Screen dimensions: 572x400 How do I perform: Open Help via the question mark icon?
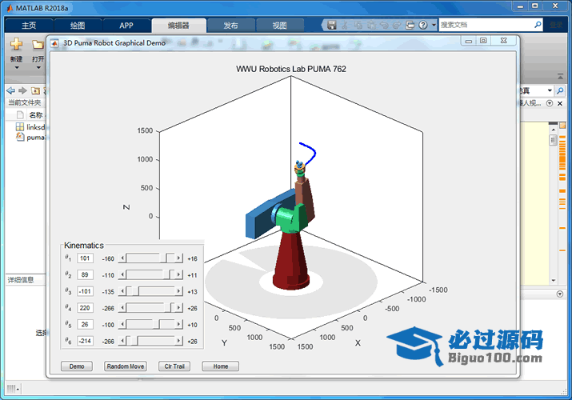(x=422, y=25)
